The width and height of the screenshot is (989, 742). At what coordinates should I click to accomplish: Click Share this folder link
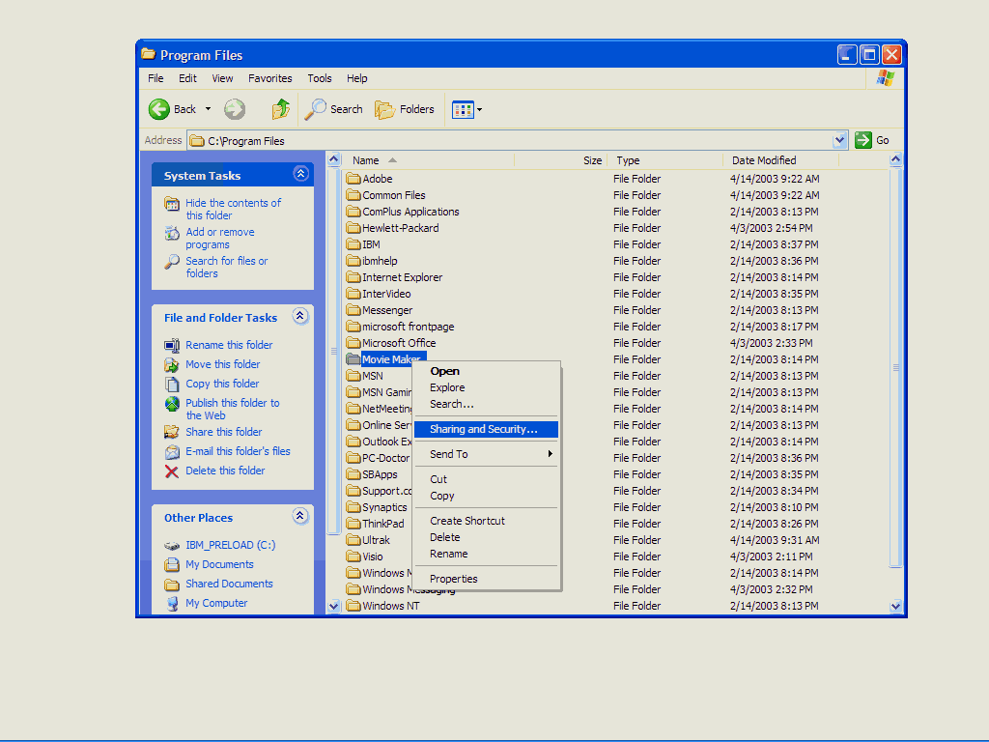coord(223,432)
